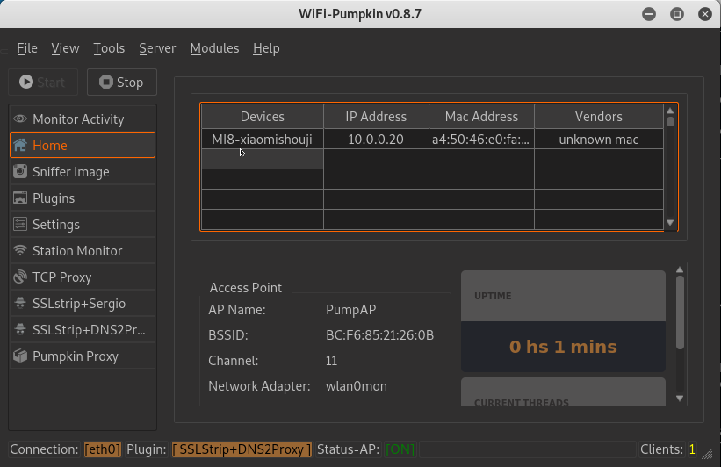Click the stop square icon

point(106,82)
